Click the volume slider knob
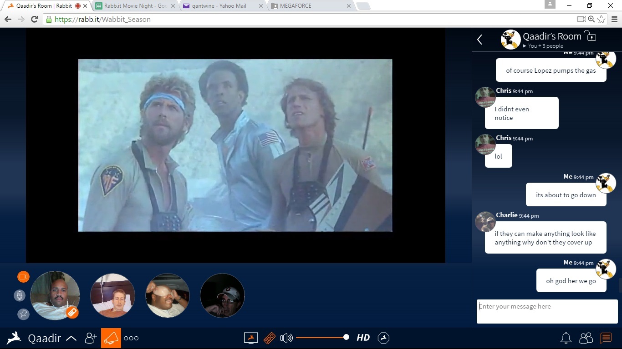This screenshot has height=349, width=622. point(346,337)
